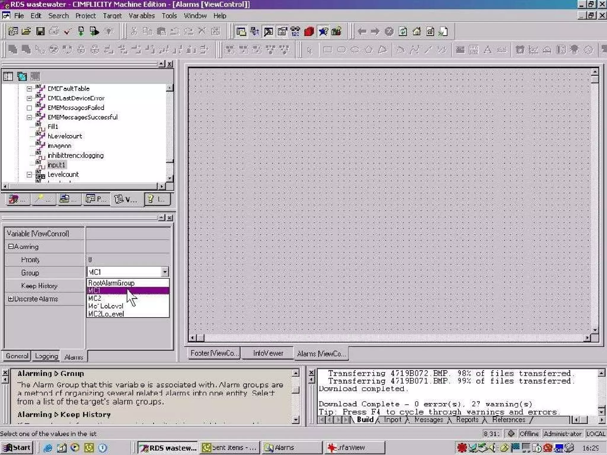Click the Open project folder icon
Screen dimensions: 607x455
[x=26, y=31]
